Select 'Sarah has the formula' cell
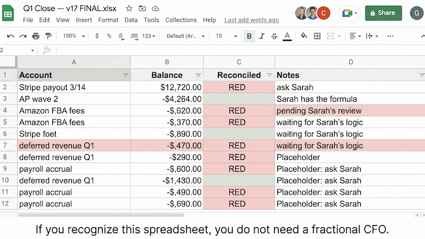This screenshot has width=425, height=239. pos(350,99)
